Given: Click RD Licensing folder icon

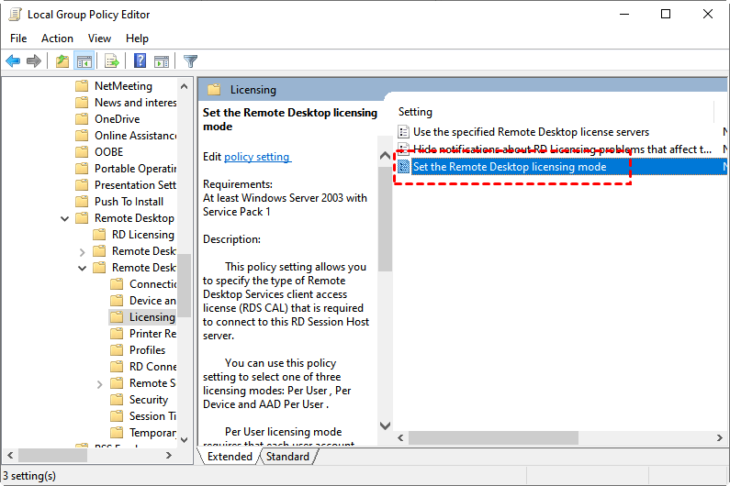Looking at the screenshot, I should (99, 235).
